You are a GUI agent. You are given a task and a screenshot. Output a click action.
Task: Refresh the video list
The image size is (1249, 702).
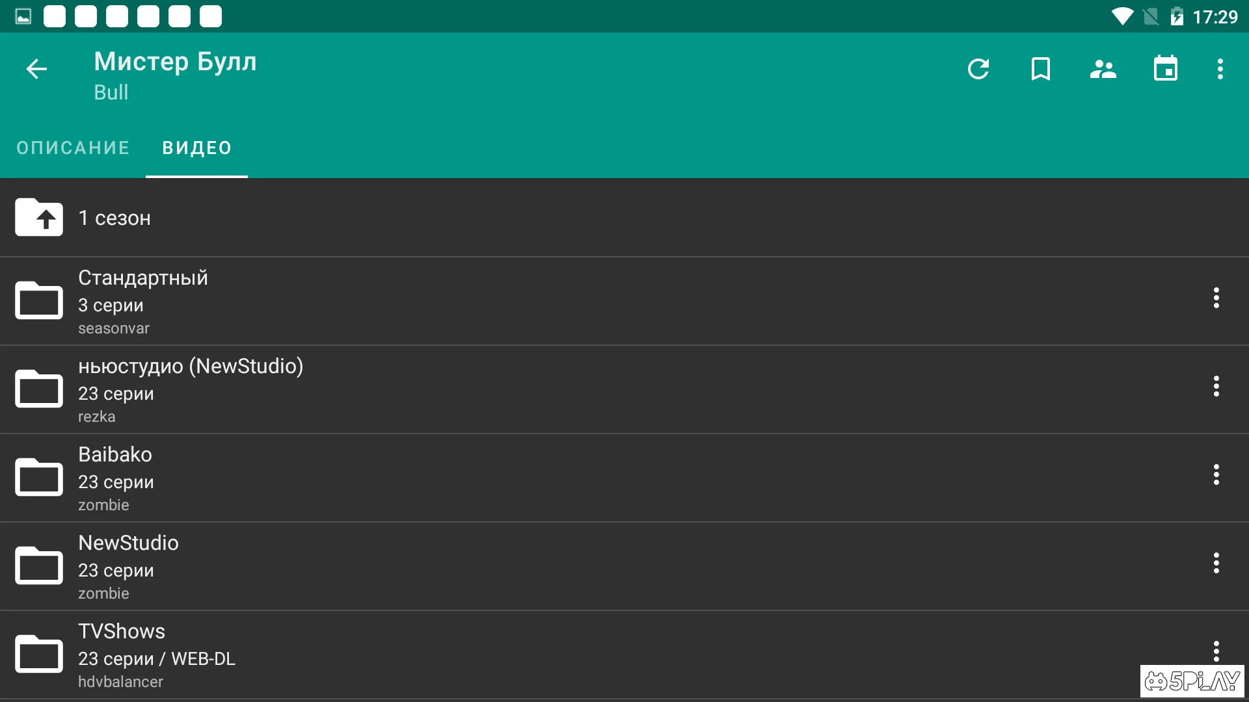[978, 69]
